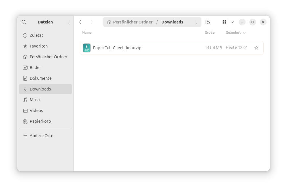Image resolution: width=287 pixels, height=190 pixels.
Task: Open Favoriten in the sidebar
Action: [45, 46]
